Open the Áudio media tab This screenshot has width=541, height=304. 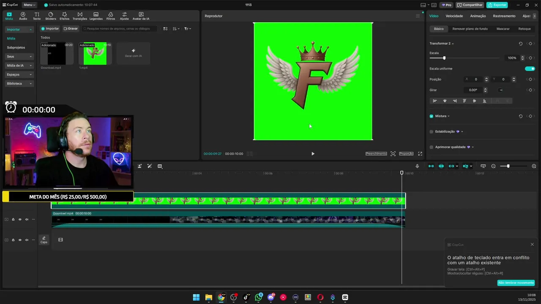pyautogui.click(x=23, y=16)
